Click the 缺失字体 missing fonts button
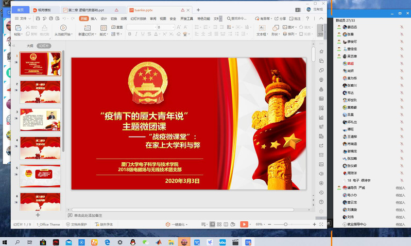The image size is (411, 246). click(105, 224)
